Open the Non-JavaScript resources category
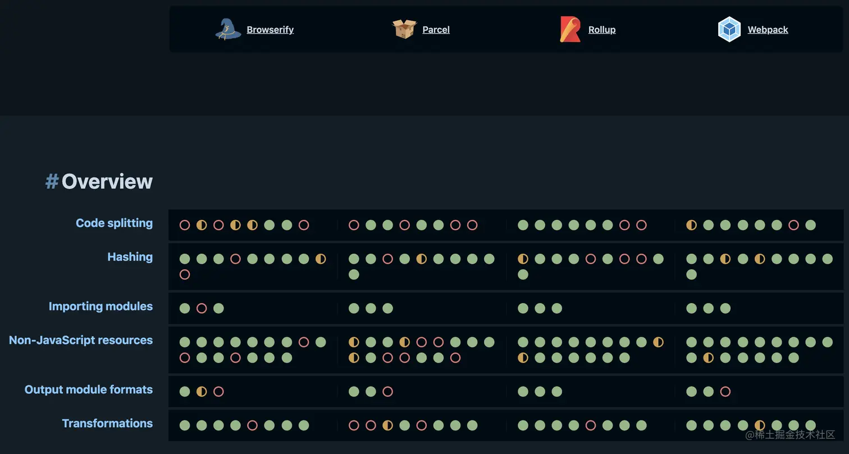 (x=81, y=340)
